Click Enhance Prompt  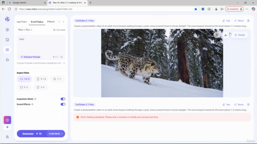tap(31, 57)
